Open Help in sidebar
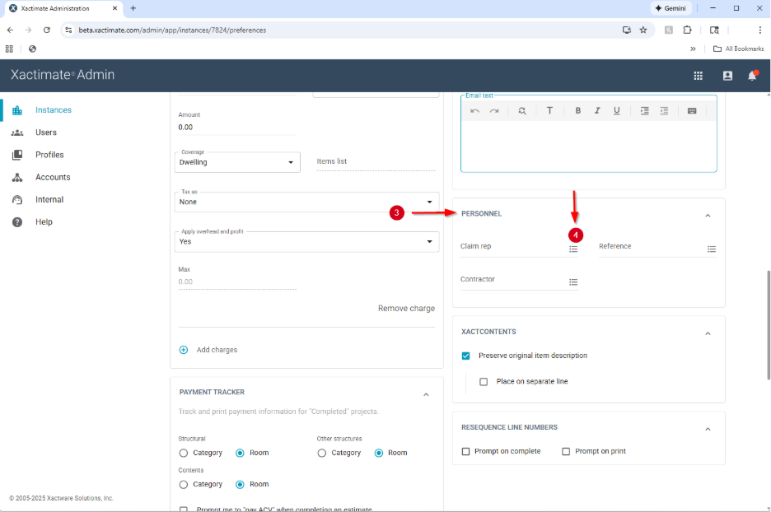The width and height of the screenshot is (771, 512). pos(44,222)
